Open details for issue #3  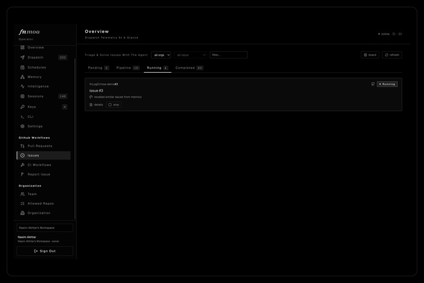pyautogui.click(x=96, y=105)
